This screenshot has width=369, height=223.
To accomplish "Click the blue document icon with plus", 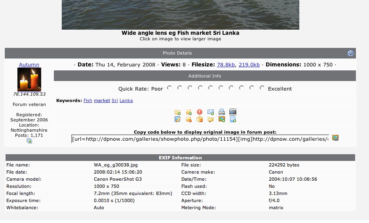I will click(233, 119).
